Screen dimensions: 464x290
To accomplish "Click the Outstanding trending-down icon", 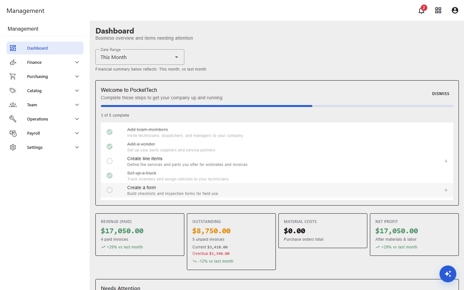I will 195,261.
